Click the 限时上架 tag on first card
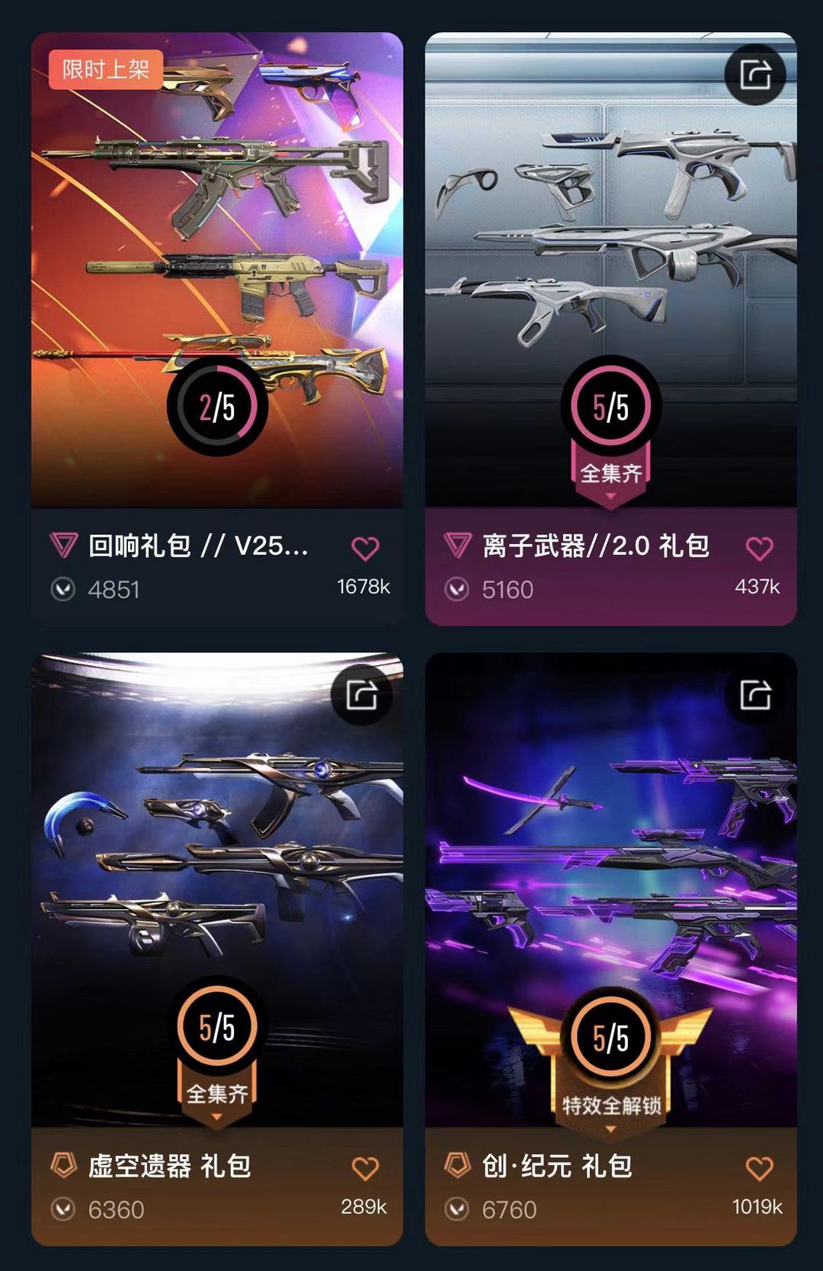 click(x=106, y=69)
